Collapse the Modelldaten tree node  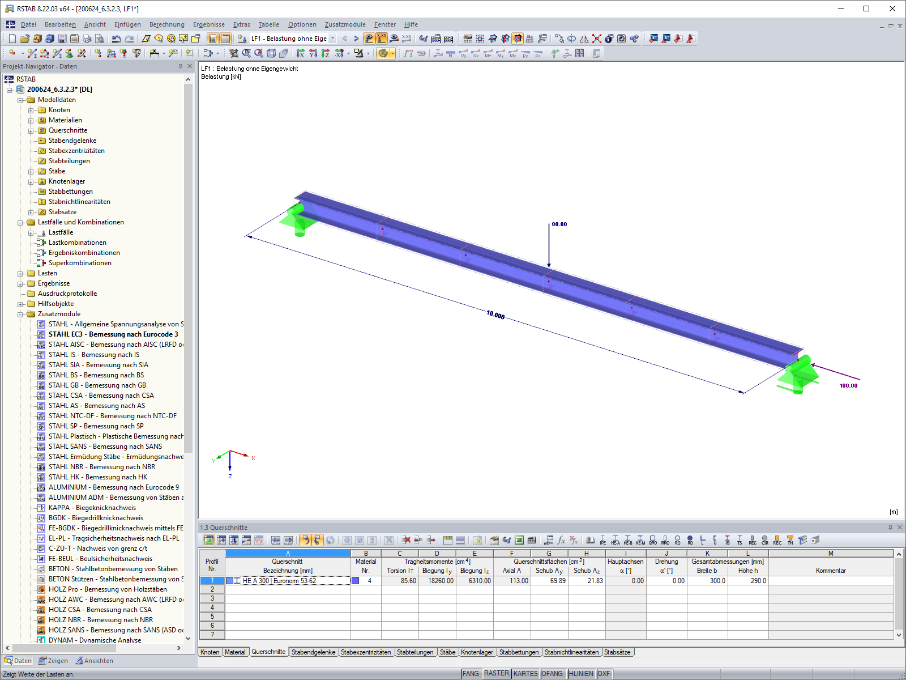[20, 100]
